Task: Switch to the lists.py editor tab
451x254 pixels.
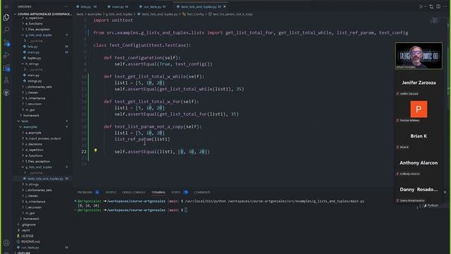Action: [x=87, y=6]
